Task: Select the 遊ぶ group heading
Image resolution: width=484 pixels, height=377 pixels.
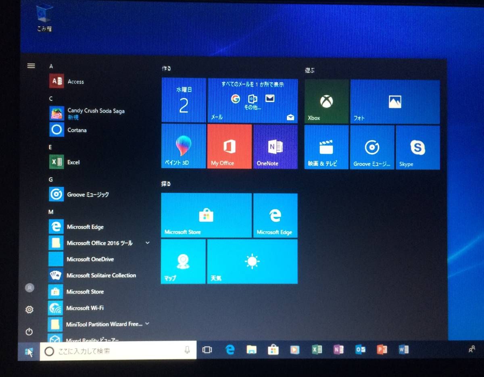Action: 310,70
